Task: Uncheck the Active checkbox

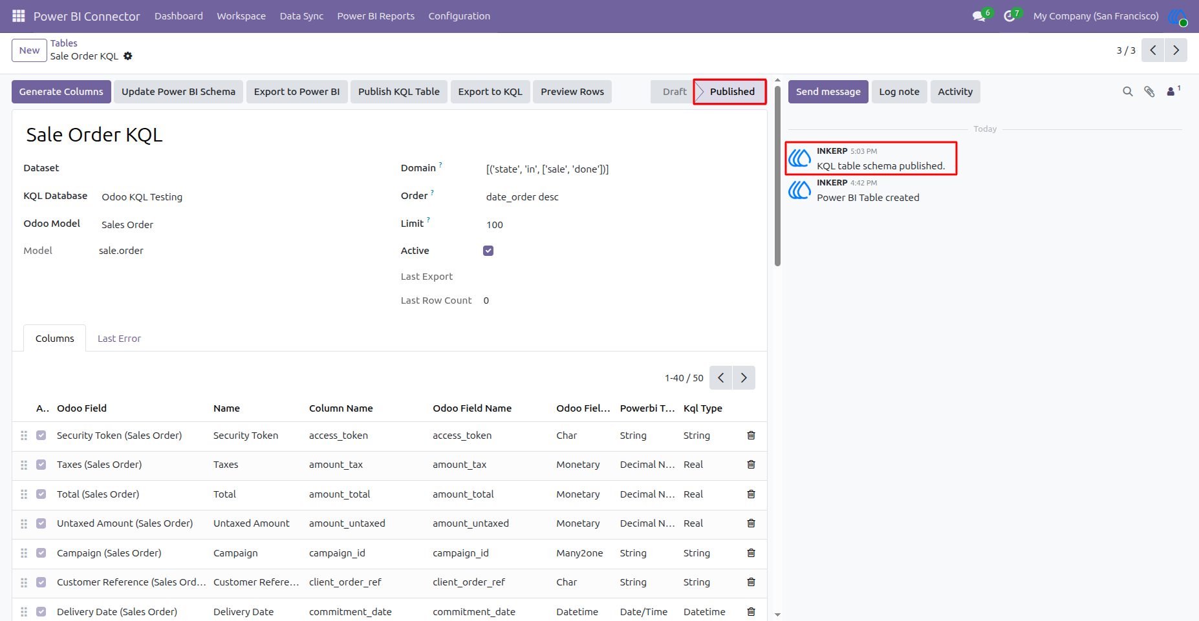Action: tap(488, 251)
